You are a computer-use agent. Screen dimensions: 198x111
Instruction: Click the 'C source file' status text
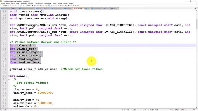(x=4, y=110)
